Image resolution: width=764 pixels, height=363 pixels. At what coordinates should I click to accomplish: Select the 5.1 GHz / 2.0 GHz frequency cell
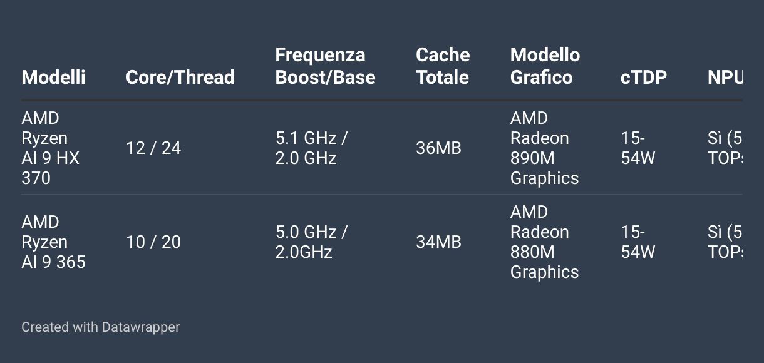pyautogui.click(x=311, y=148)
